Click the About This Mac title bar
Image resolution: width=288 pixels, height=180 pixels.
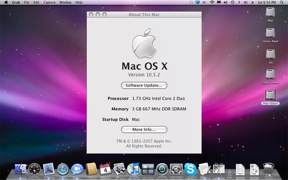144,15
